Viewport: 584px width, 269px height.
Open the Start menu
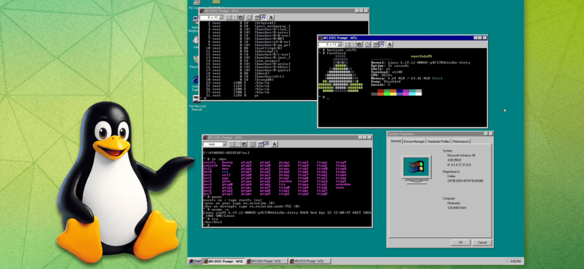(195, 261)
